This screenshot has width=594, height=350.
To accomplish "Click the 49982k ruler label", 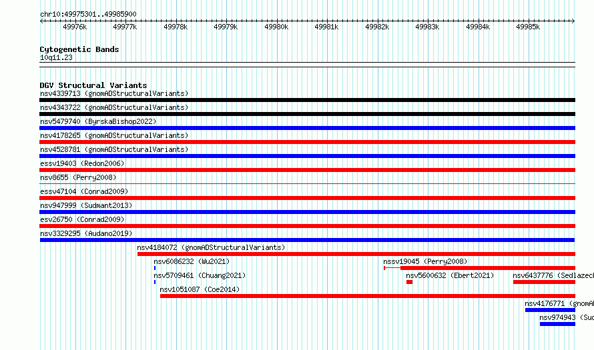I will coord(377,27).
